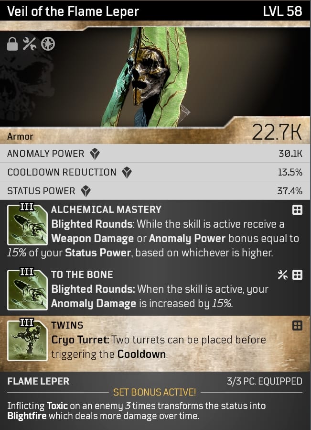
Task: Click the Flame Leper set name
Action: [x=38, y=381]
